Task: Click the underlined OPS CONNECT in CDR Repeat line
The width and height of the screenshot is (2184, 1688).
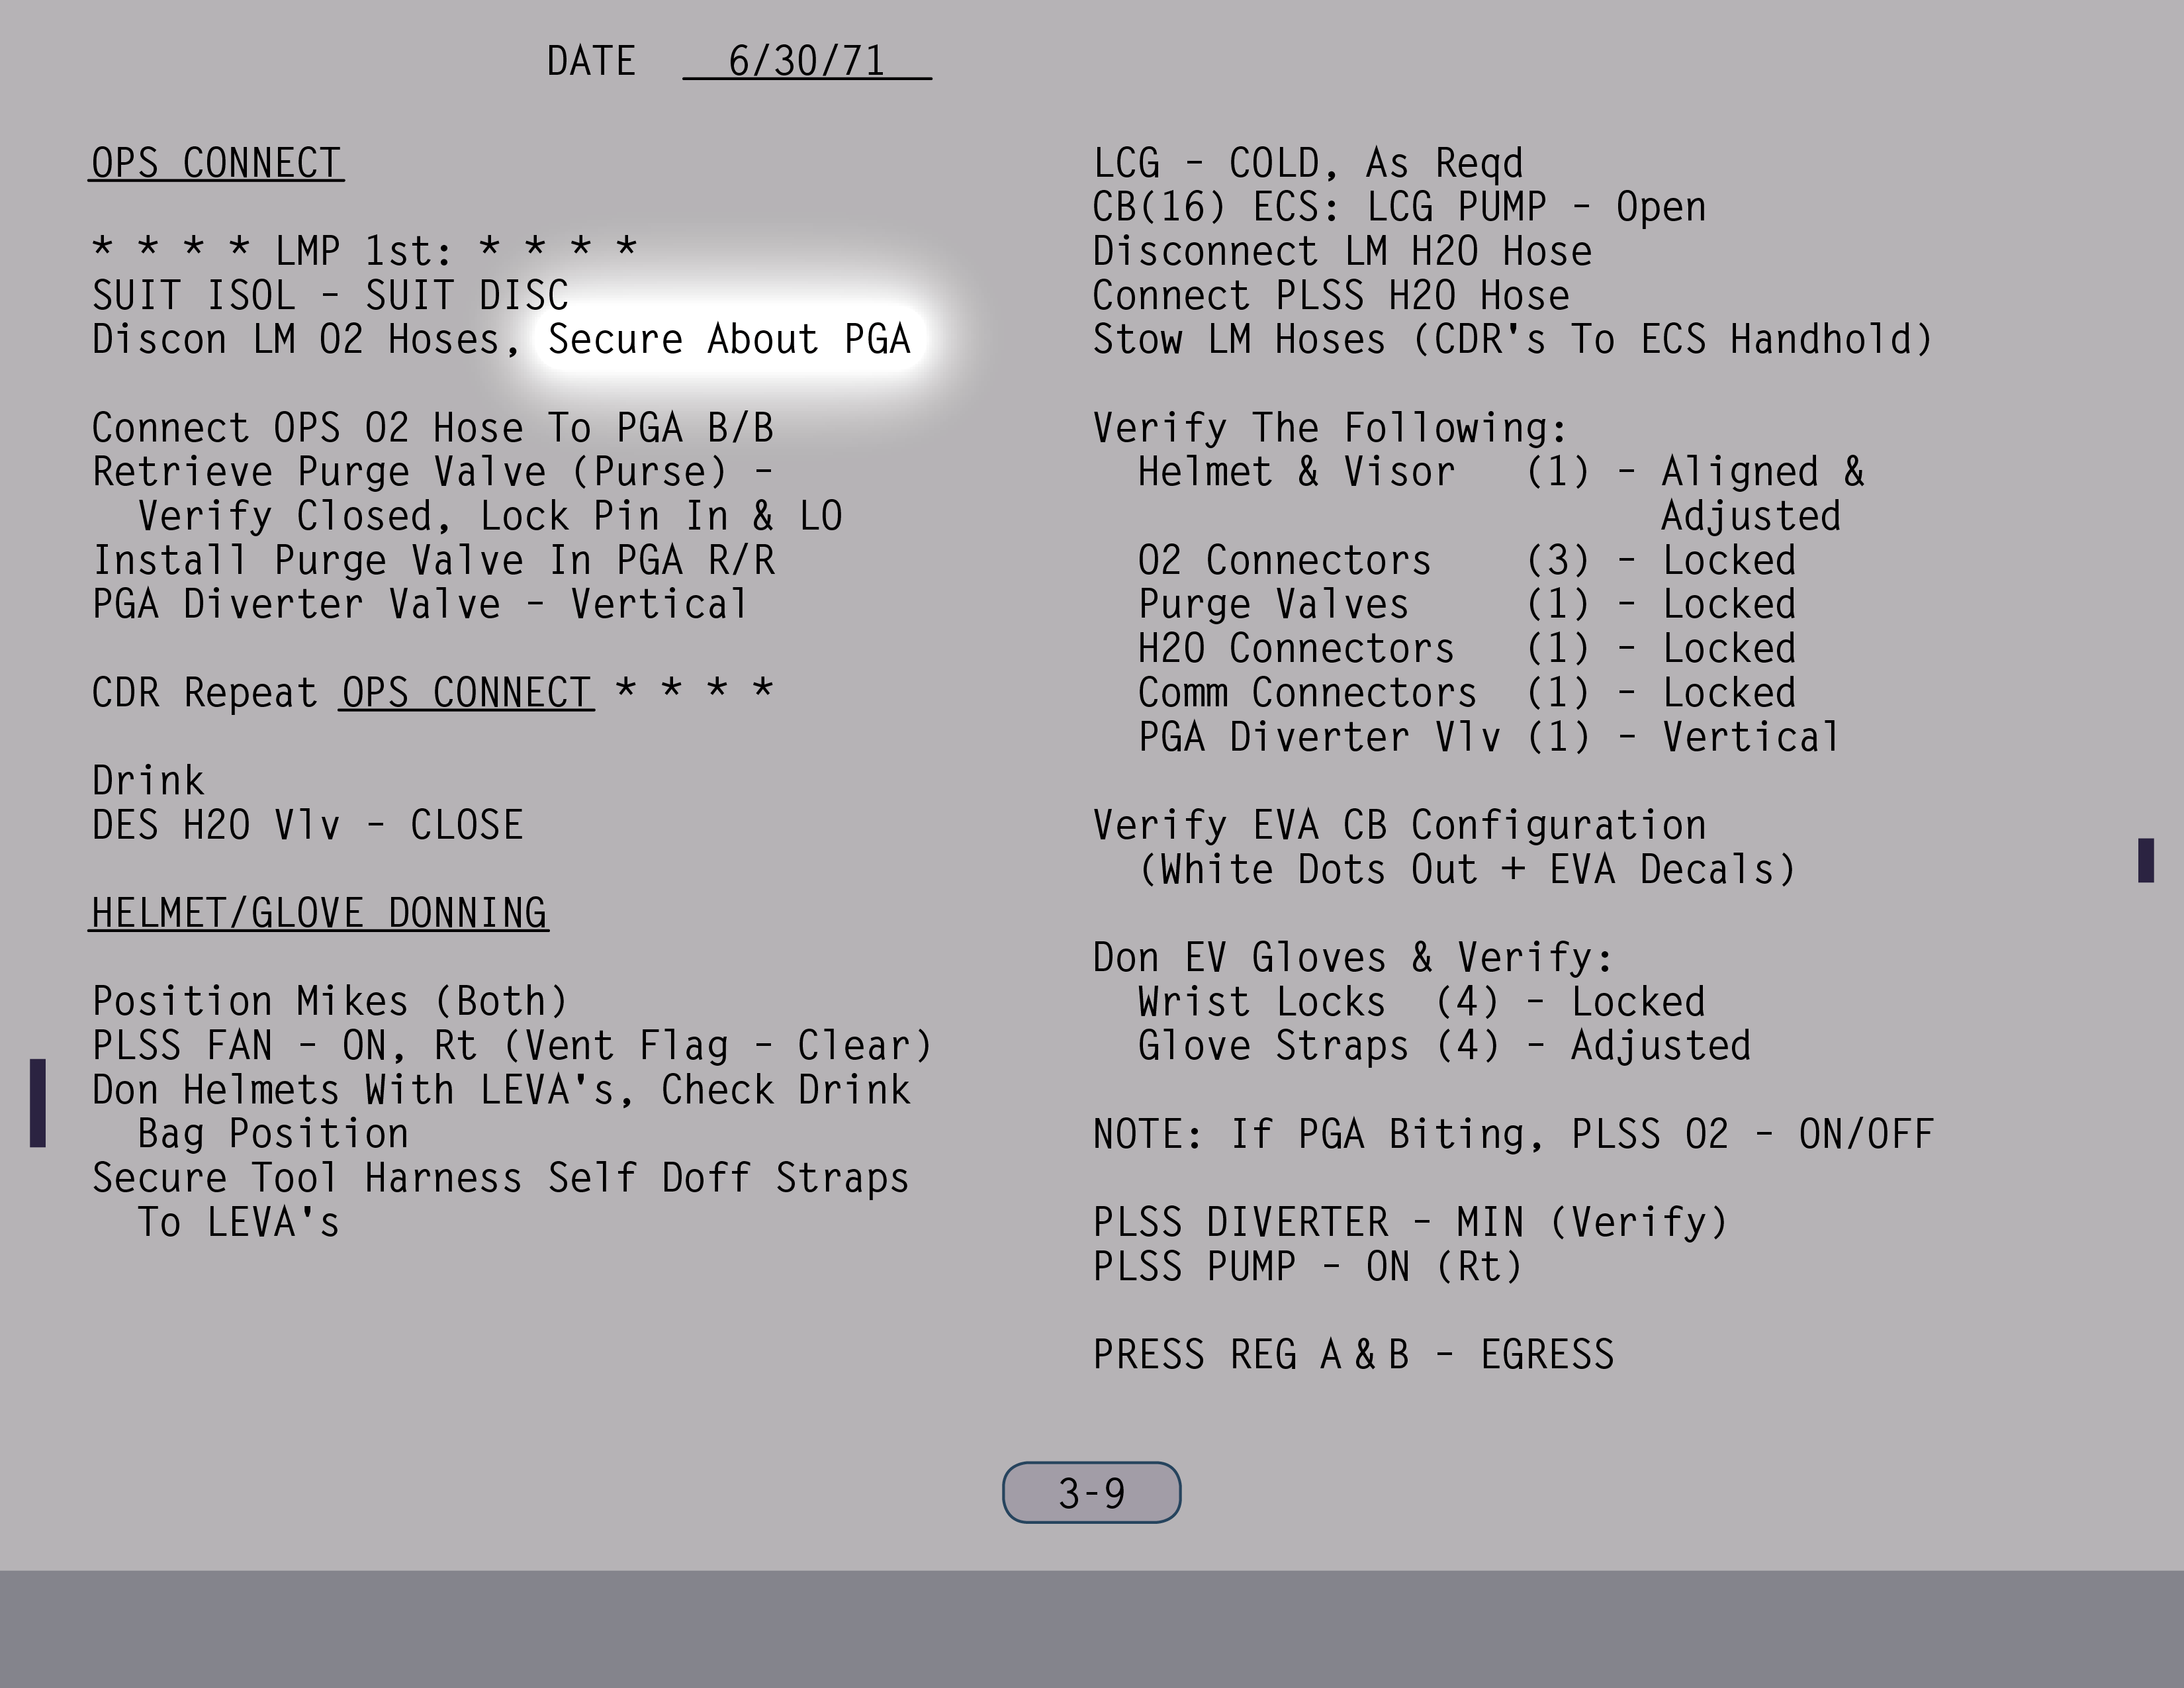Action: [466, 692]
